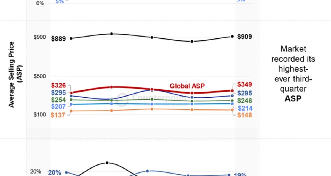Click the highest-ever third-quarter ASP annotation text

pyautogui.click(x=293, y=74)
